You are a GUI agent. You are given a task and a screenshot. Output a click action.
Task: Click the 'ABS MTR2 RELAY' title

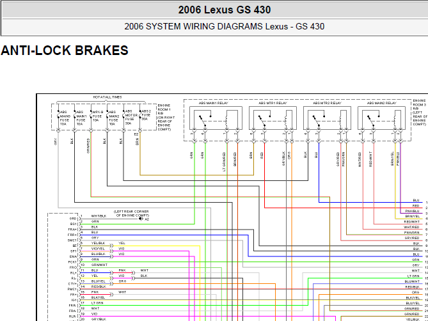[x=327, y=103]
